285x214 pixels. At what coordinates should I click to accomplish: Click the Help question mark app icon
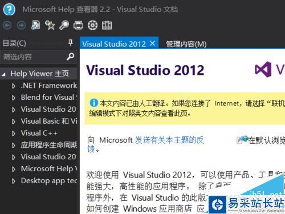(9, 9)
